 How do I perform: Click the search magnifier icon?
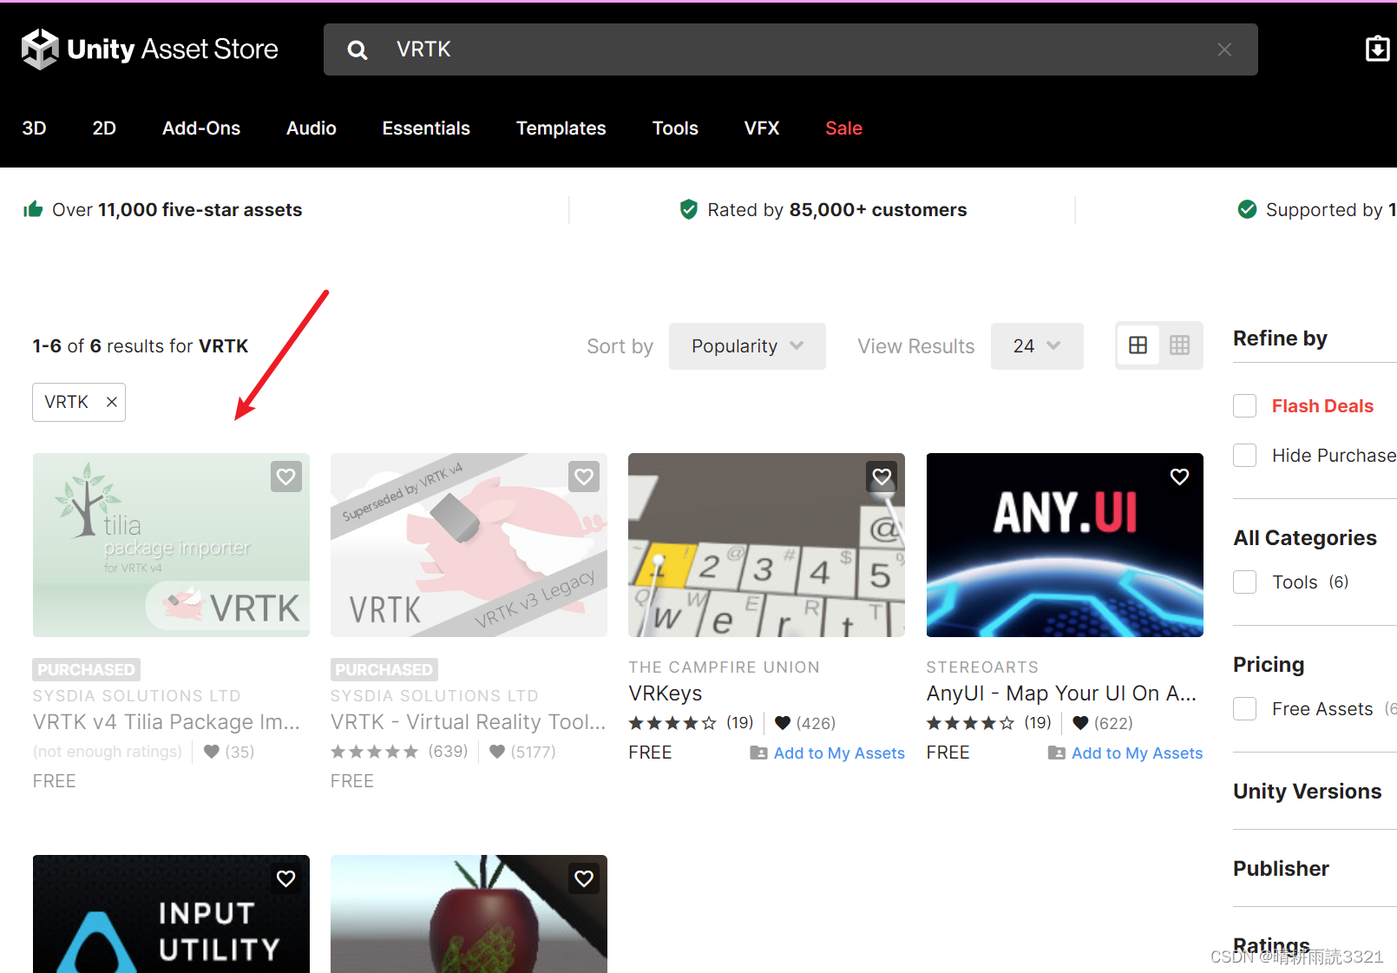(357, 50)
